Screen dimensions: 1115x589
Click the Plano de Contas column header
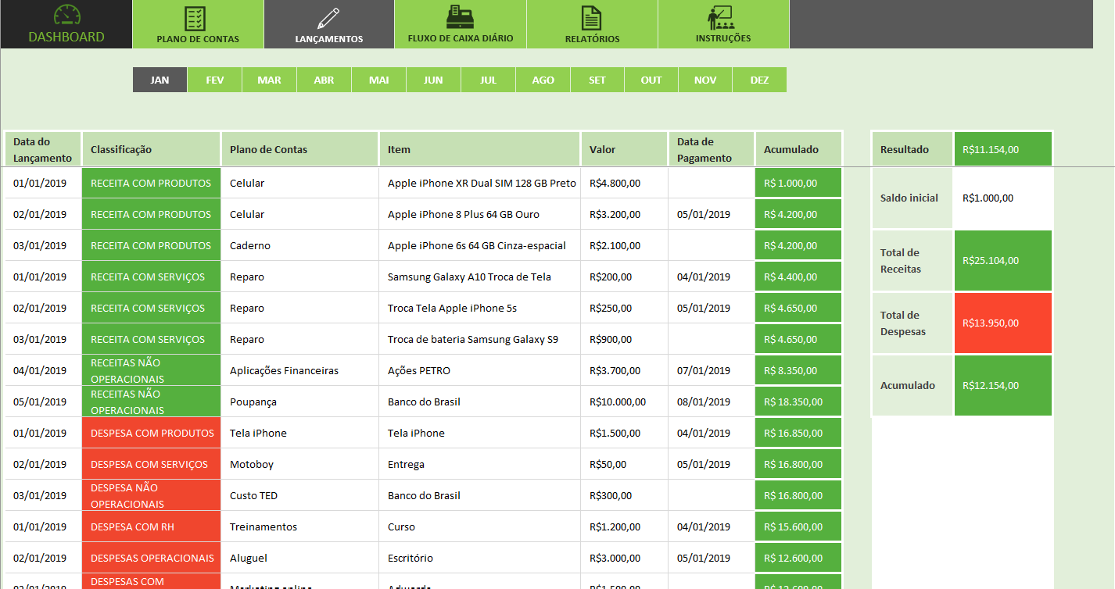tap(300, 149)
